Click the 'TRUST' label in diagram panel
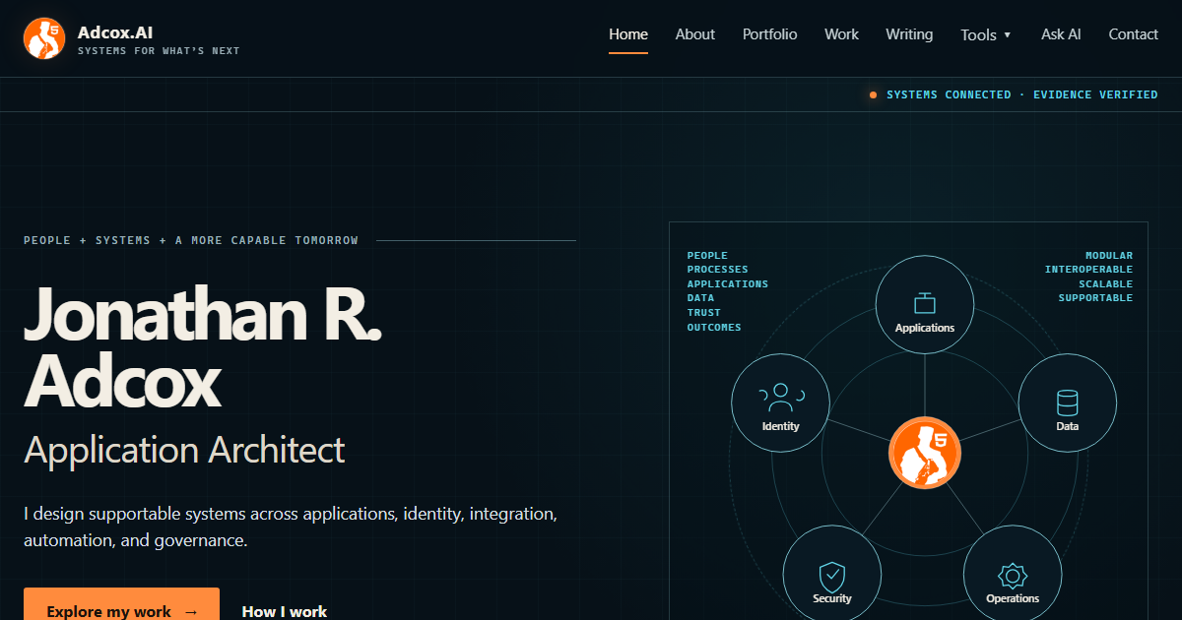This screenshot has width=1182, height=620. coord(704,313)
